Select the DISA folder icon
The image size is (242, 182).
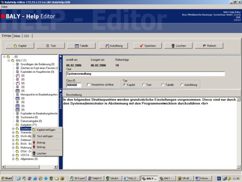tap(17, 151)
